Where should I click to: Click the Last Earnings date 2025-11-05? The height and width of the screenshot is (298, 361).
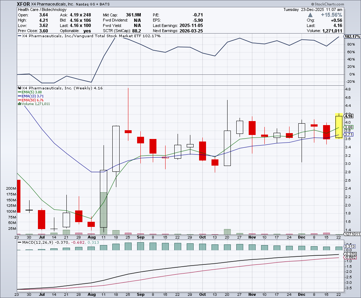click(x=191, y=26)
